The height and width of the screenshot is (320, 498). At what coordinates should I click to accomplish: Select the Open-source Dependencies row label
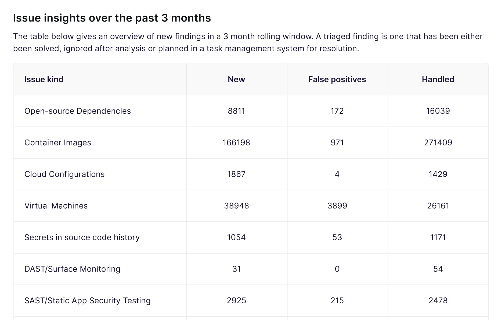coord(78,111)
